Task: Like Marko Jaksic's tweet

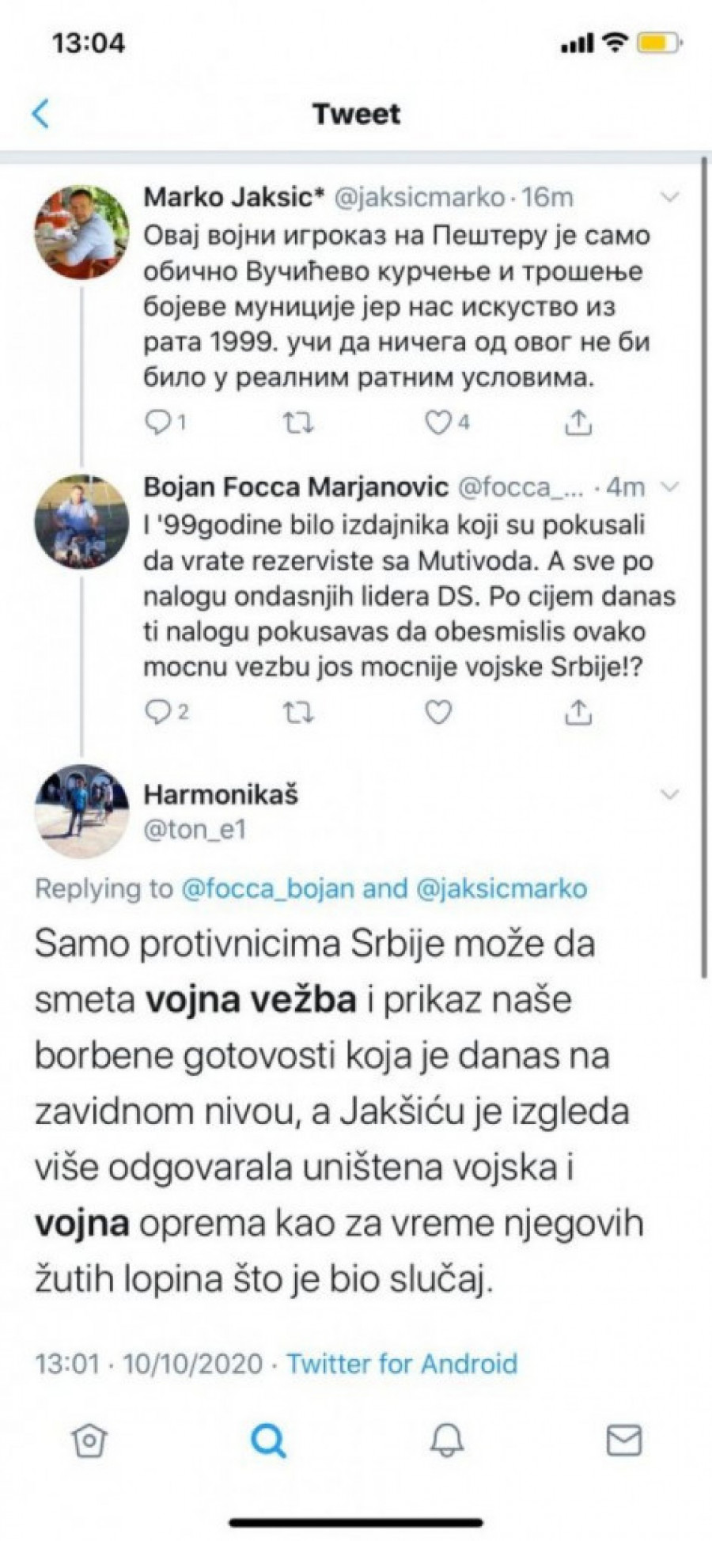Action: coord(438,423)
